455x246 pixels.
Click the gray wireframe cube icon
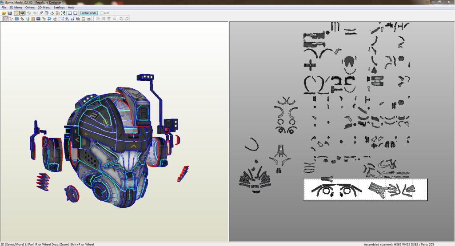click(29, 13)
